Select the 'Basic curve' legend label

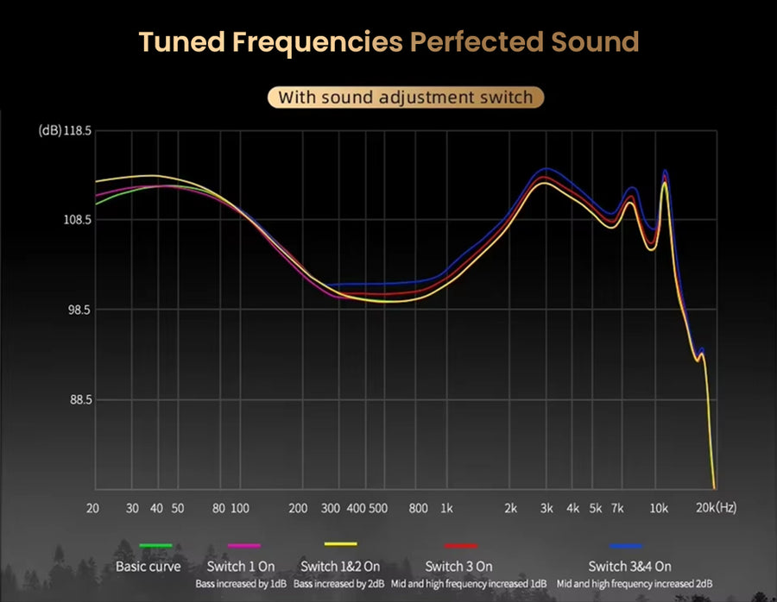click(148, 567)
